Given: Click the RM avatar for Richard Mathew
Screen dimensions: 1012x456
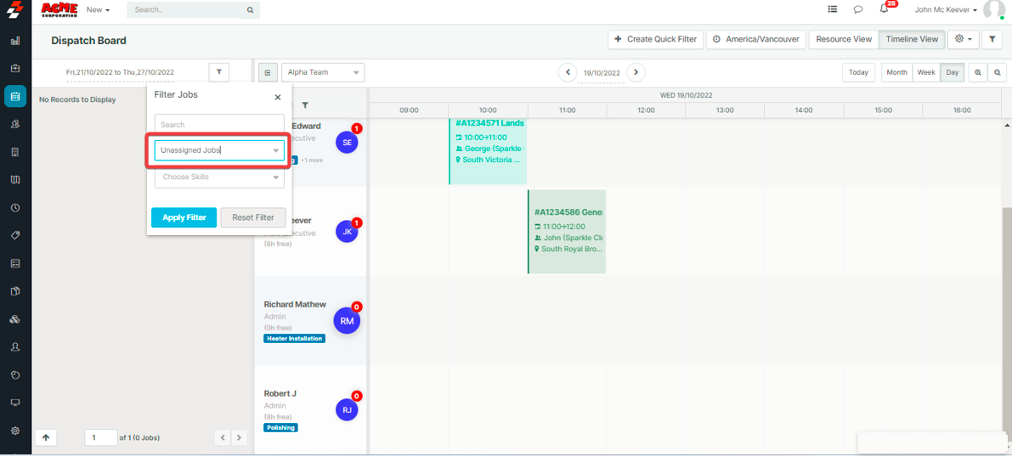Looking at the screenshot, I should [347, 320].
